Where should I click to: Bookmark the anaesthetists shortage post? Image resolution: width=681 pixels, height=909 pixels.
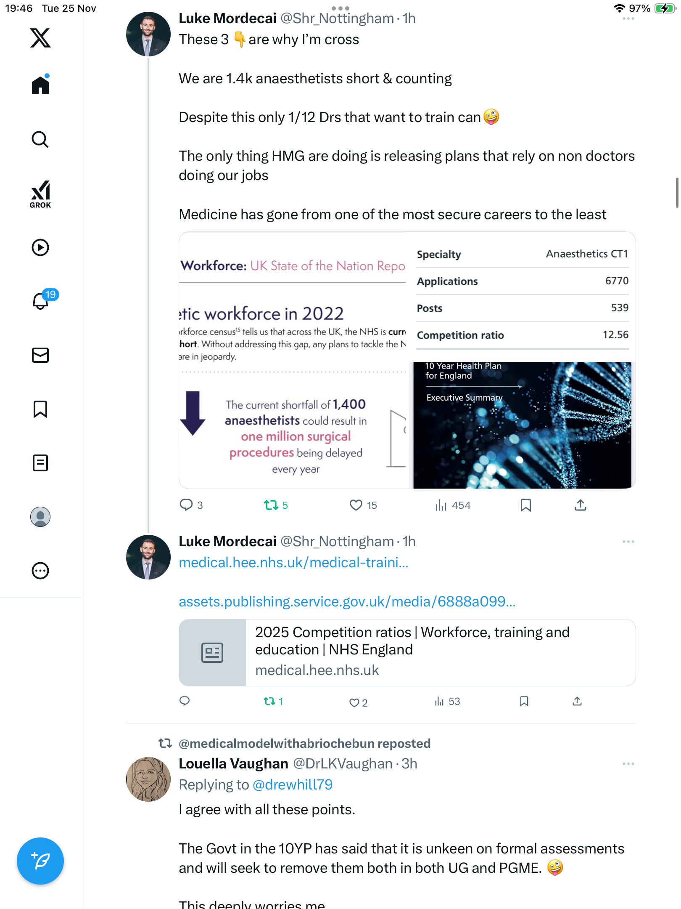525,505
